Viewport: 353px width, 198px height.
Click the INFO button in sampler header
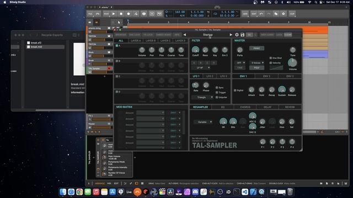tap(177, 35)
